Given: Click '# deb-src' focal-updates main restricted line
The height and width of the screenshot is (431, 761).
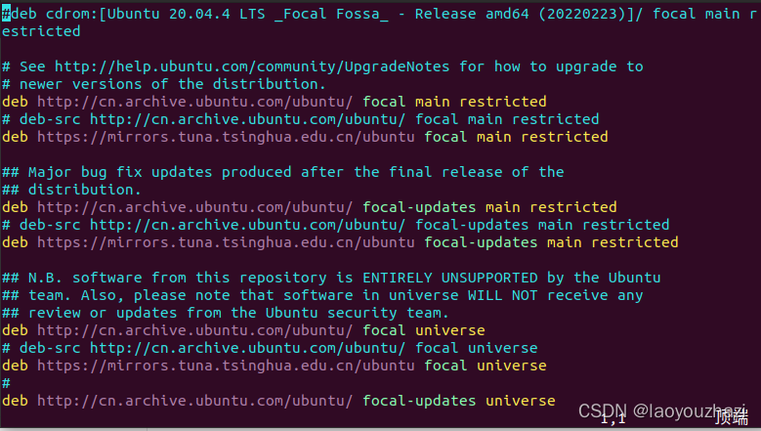Looking at the screenshot, I should pos(335,225).
